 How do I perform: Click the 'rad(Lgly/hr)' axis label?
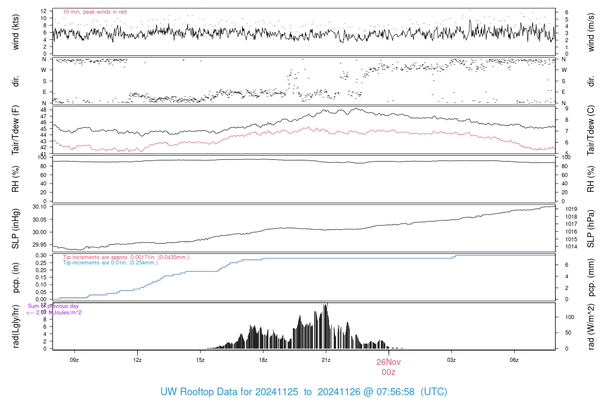15,326
